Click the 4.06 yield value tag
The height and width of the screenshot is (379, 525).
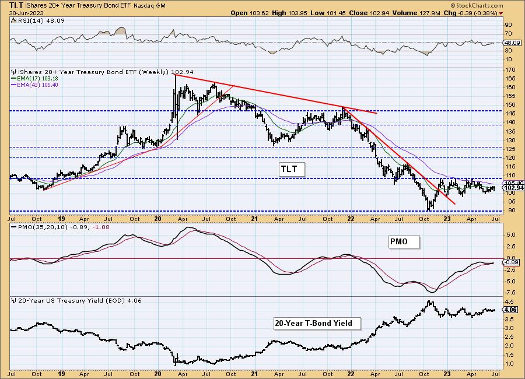coord(511,310)
